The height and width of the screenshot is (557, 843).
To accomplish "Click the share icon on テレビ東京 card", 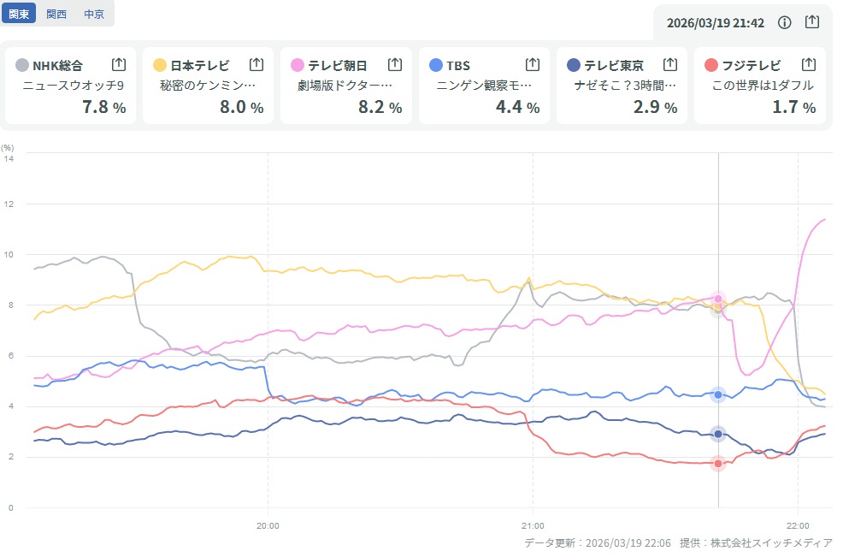I will pos(670,64).
